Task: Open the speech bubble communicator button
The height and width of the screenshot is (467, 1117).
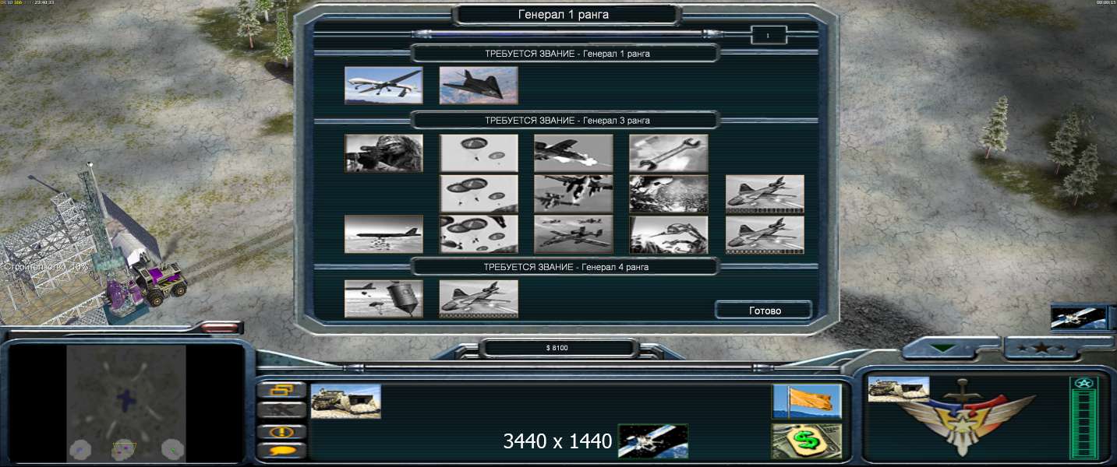Action: point(281,450)
